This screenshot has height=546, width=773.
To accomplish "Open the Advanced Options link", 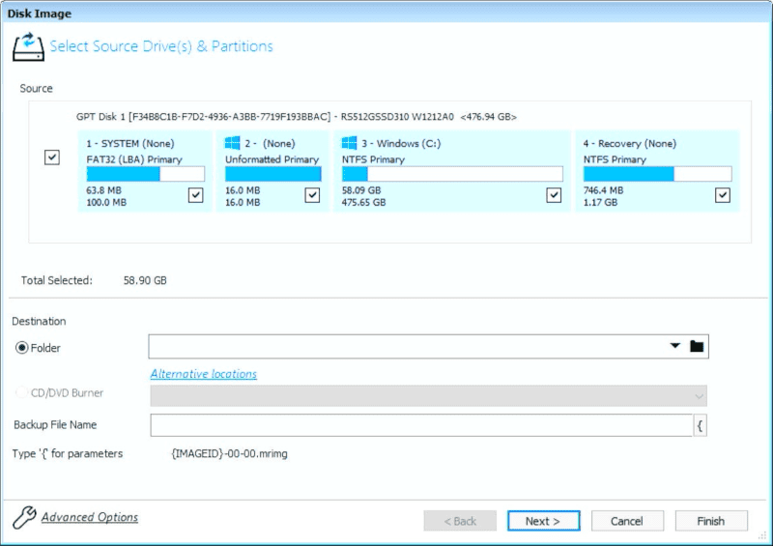I will (89, 517).
